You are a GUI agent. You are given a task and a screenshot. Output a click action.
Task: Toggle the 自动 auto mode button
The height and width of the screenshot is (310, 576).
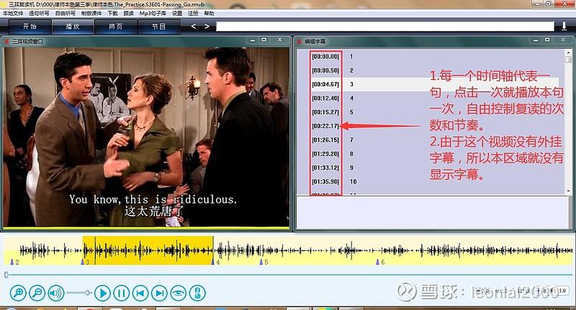tap(197, 293)
